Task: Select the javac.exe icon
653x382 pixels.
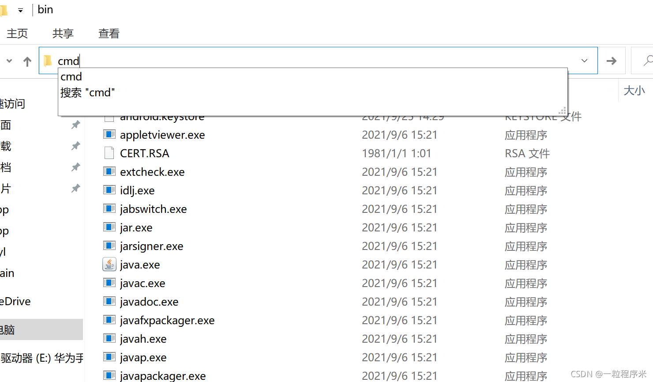Action: point(109,283)
